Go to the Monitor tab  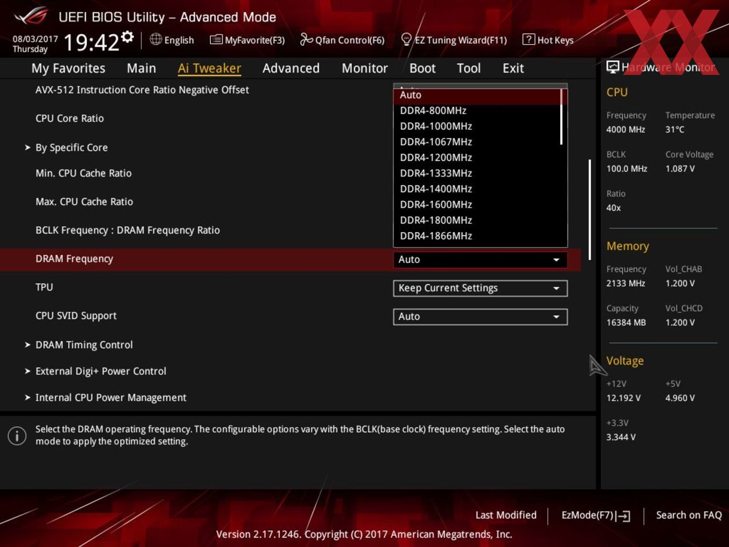tap(364, 68)
